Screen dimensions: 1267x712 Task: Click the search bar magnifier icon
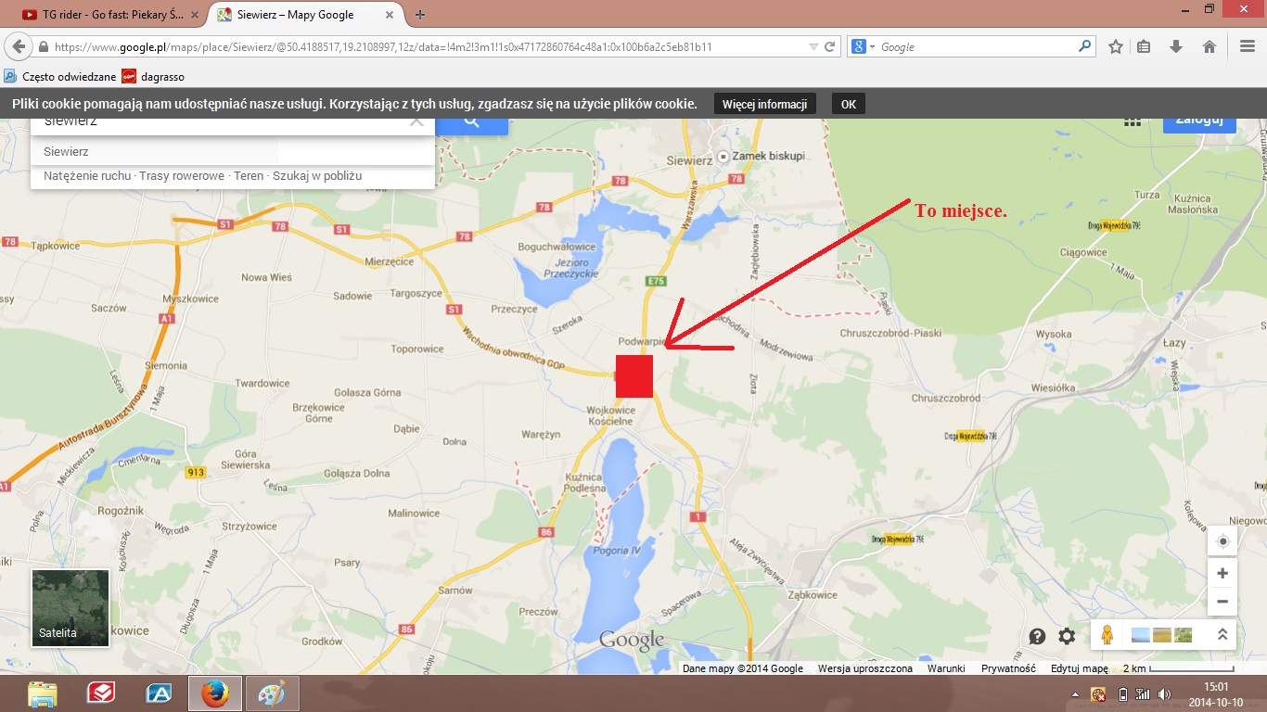pyautogui.click(x=1084, y=46)
